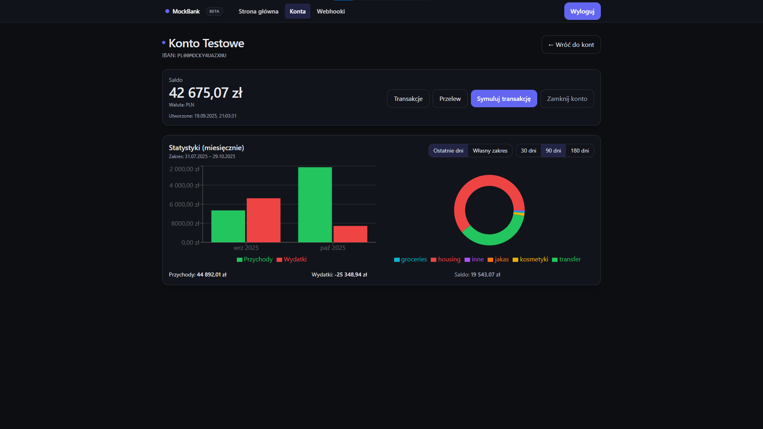The width and height of the screenshot is (763, 429).
Task: Go back via Wróć do kont
Action: click(x=571, y=44)
